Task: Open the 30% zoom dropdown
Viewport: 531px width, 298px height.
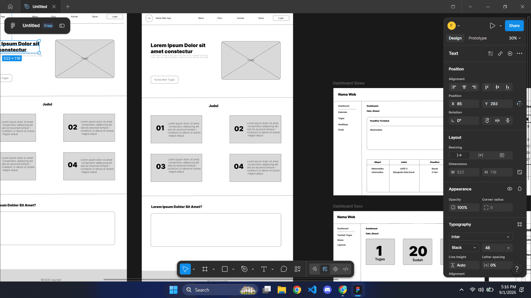Action: (x=515, y=38)
